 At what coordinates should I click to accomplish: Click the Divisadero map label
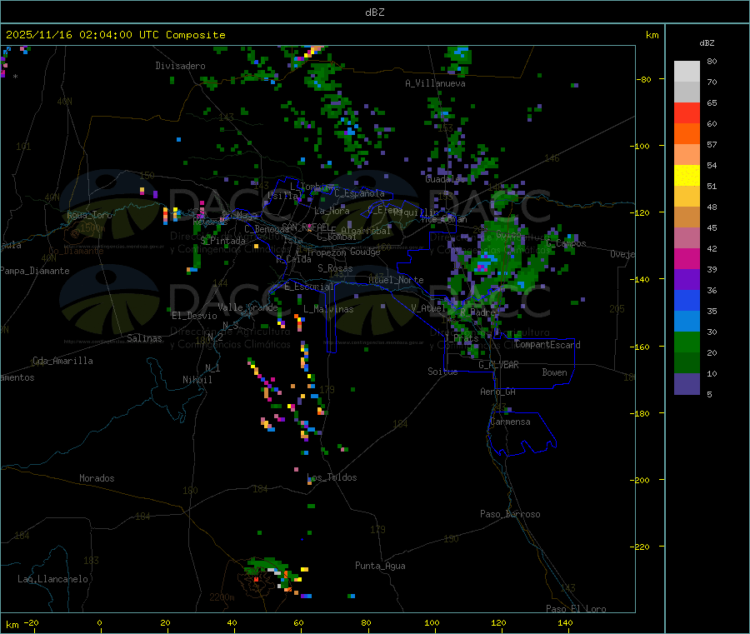180,66
